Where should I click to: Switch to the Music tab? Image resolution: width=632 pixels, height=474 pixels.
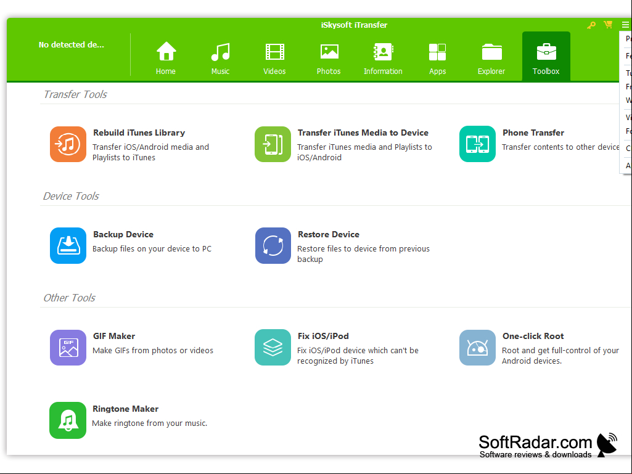pyautogui.click(x=220, y=57)
